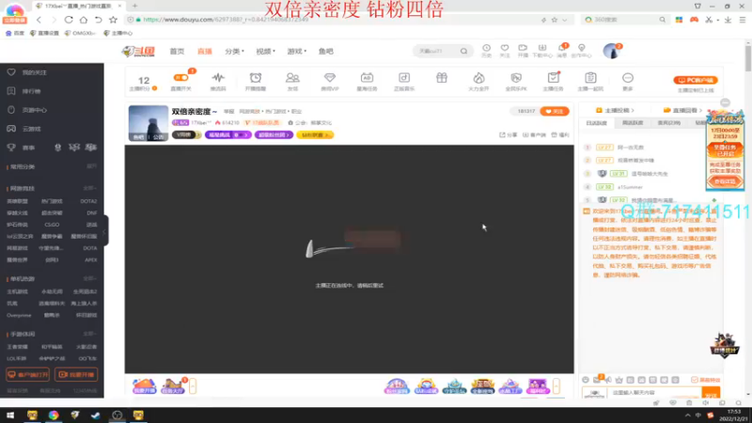This screenshot has height=423, width=752.
Task: Select CS:GO category in sidebar
Action: pyautogui.click(x=52, y=225)
